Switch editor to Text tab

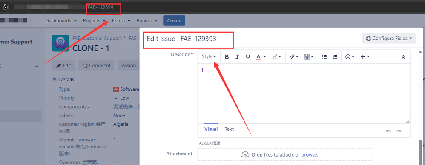click(x=229, y=129)
